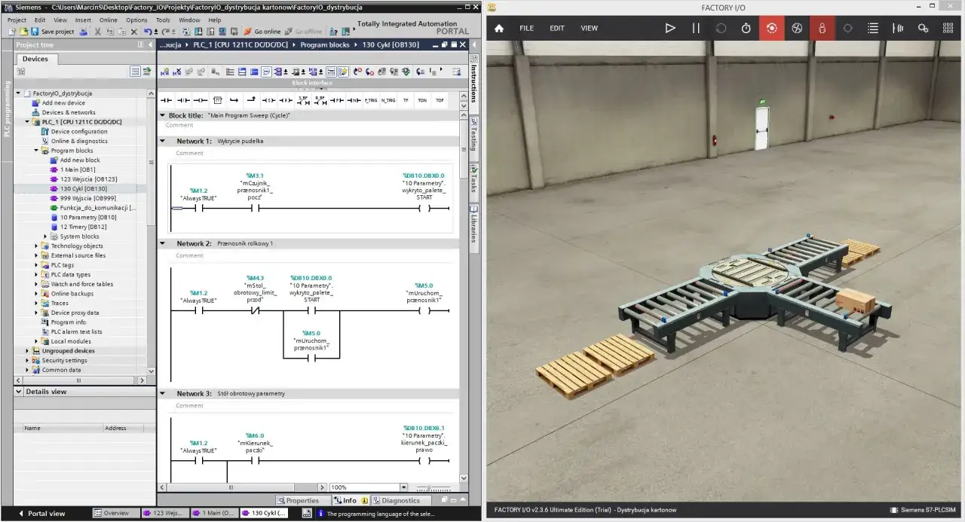The width and height of the screenshot is (965, 522).
Task: Open the VIEW menu in Factory I/O
Action: [x=589, y=28]
